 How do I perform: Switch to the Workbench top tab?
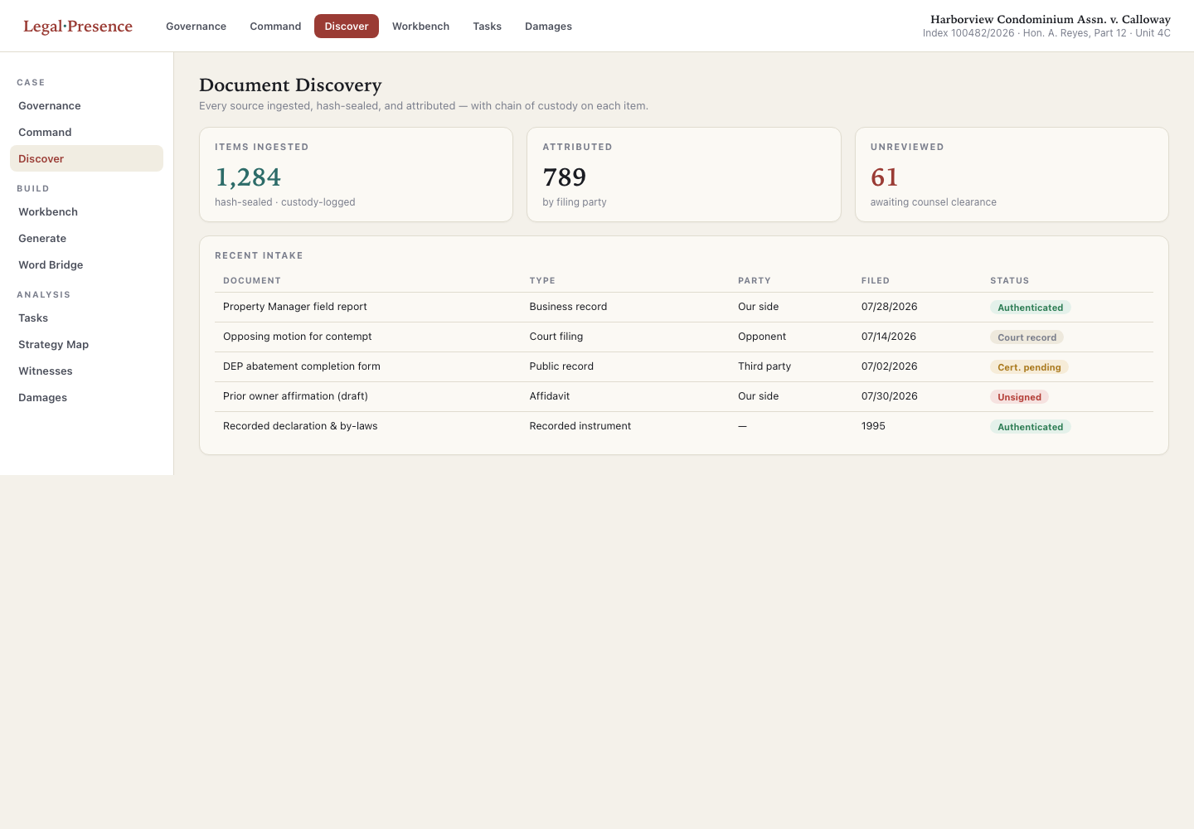coord(420,27)
